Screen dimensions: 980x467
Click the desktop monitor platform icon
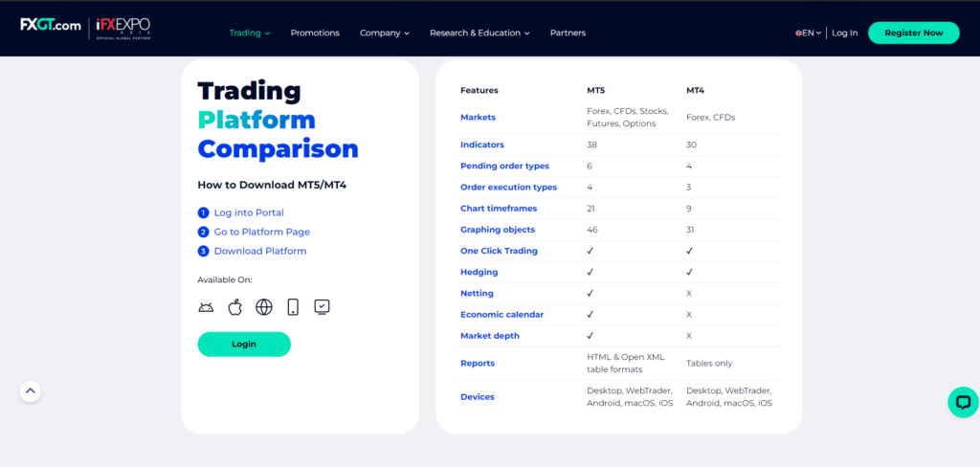coord(322,307)
